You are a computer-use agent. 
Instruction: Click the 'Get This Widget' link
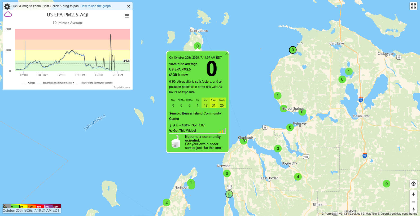tap(184, 131)
